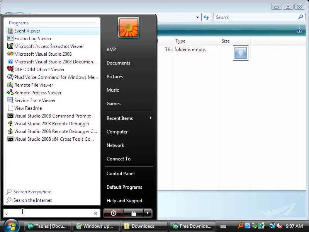Open Connect To from Start menu
The image size is (309, 232).
tap(119, 159)
